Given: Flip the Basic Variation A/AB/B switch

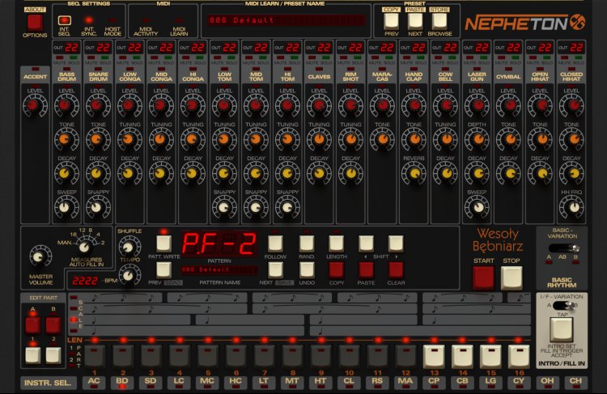Looking at the screenshot, I should [566, 248].
